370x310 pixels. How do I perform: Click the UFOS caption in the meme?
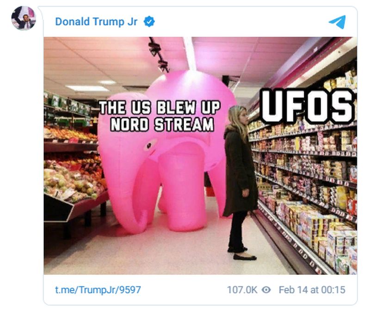pyautogui.click(x=308, y=106)
